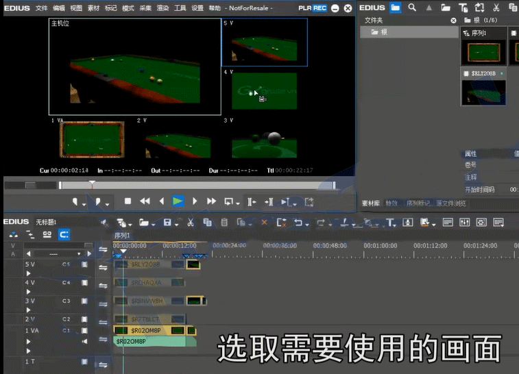
Task: Toggle track 2 V video icon
Action: point(84,319)
